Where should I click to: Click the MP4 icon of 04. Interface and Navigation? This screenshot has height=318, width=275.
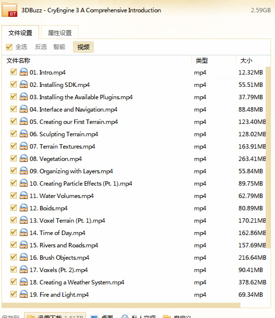coord(24,109)
